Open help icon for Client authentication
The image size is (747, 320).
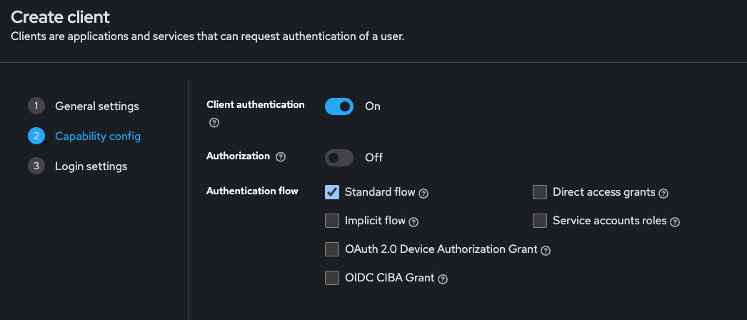tap(214, 123)
